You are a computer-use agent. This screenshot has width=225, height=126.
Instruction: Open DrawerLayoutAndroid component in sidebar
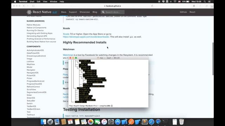pos(36,56)
